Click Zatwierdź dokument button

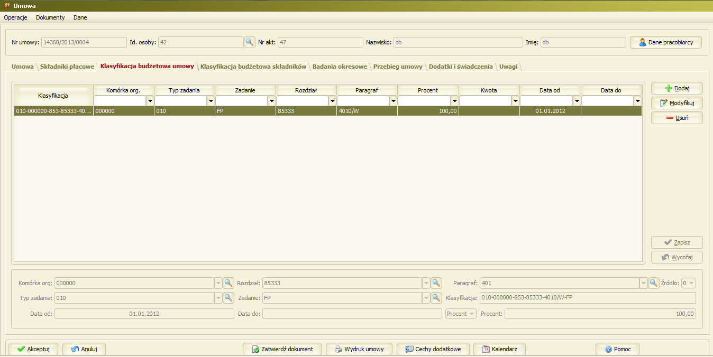[x=282, y=349]
